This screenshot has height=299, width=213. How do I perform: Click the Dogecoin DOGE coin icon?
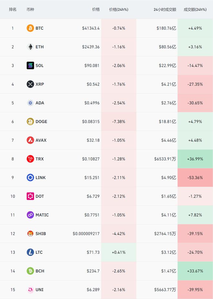pyautogui.click(x=30, y=122)
